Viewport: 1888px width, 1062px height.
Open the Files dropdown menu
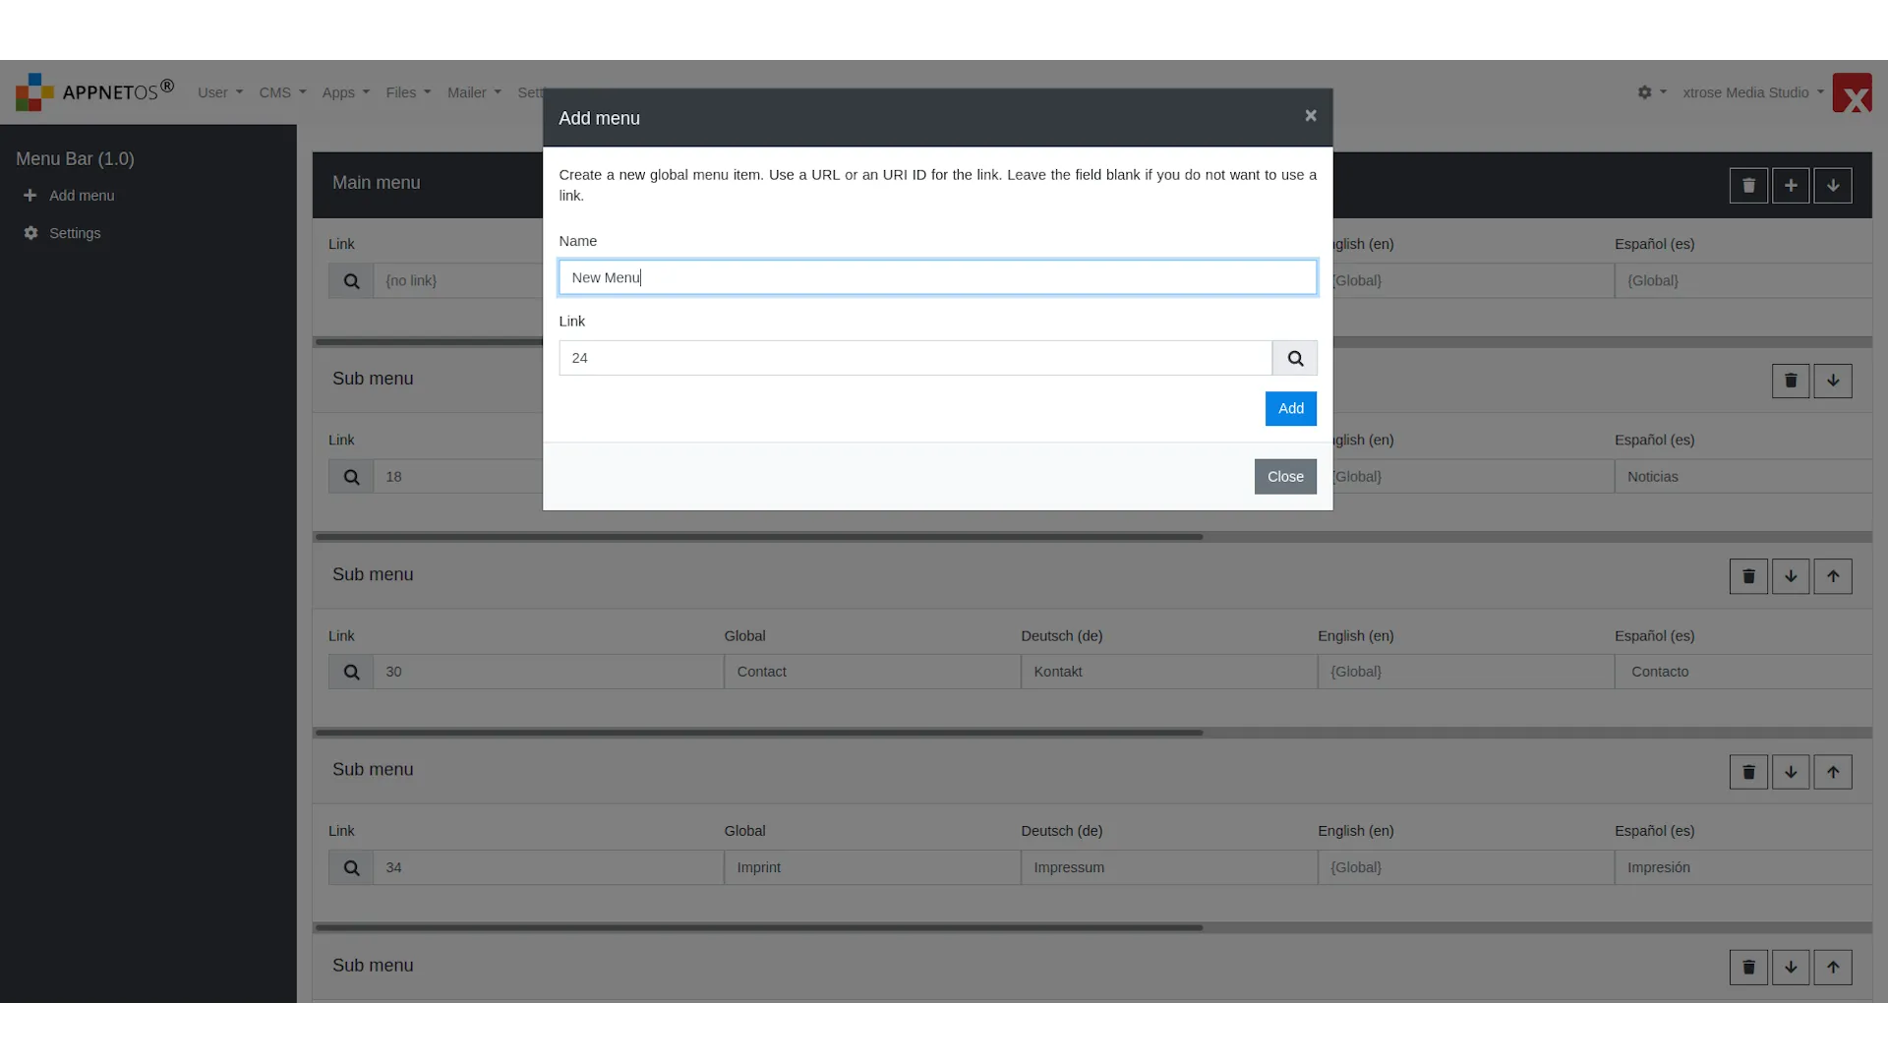point(406,92)
